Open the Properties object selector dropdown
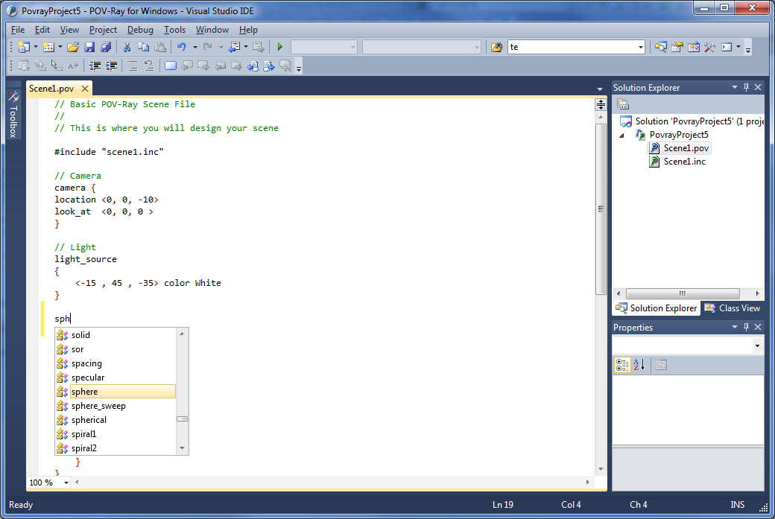 coord(757,346)
